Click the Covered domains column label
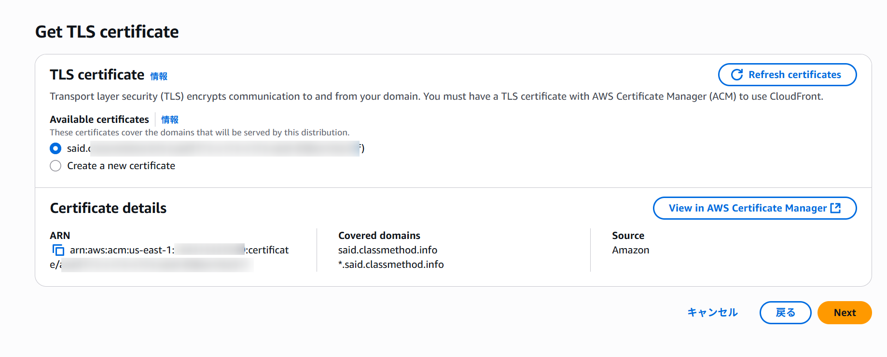The width and height of the screenshot is (887, 357). pos(379,236)
